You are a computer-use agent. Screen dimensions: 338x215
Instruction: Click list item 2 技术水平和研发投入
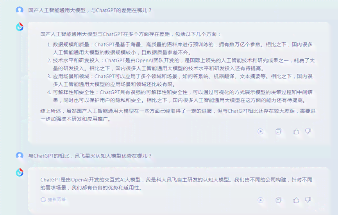coord(181,64)
